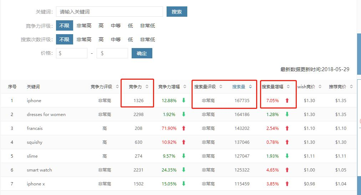Image resolution: width=361 pixels, height=195 pixels.
Task: Select 中等 for 竞争力评级
Action: pos(116,26)
